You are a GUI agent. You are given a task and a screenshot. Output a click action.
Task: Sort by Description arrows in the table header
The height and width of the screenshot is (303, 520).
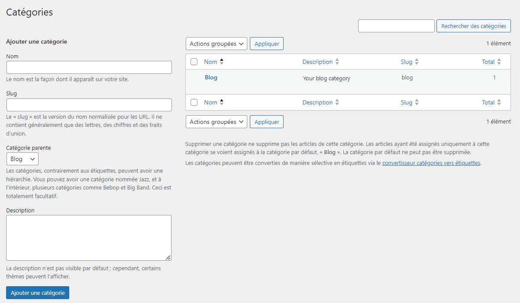click(337, 62)
